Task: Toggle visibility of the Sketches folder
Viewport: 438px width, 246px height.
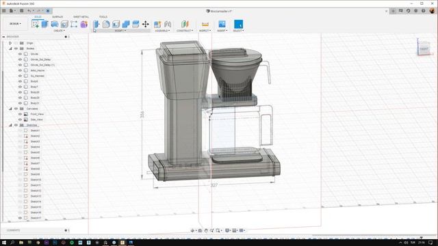Action: 16,125
